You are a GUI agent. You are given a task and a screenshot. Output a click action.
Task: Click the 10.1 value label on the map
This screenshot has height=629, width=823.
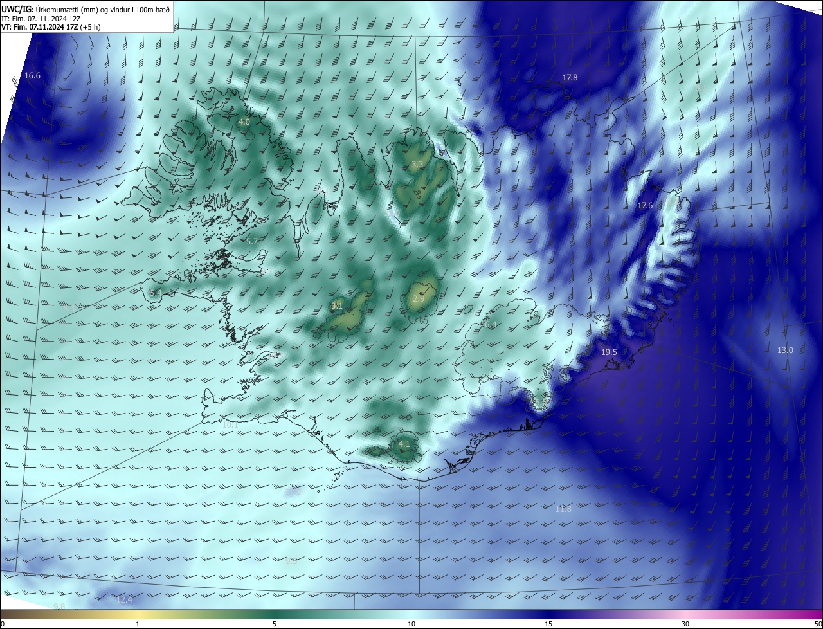(230, 424)
